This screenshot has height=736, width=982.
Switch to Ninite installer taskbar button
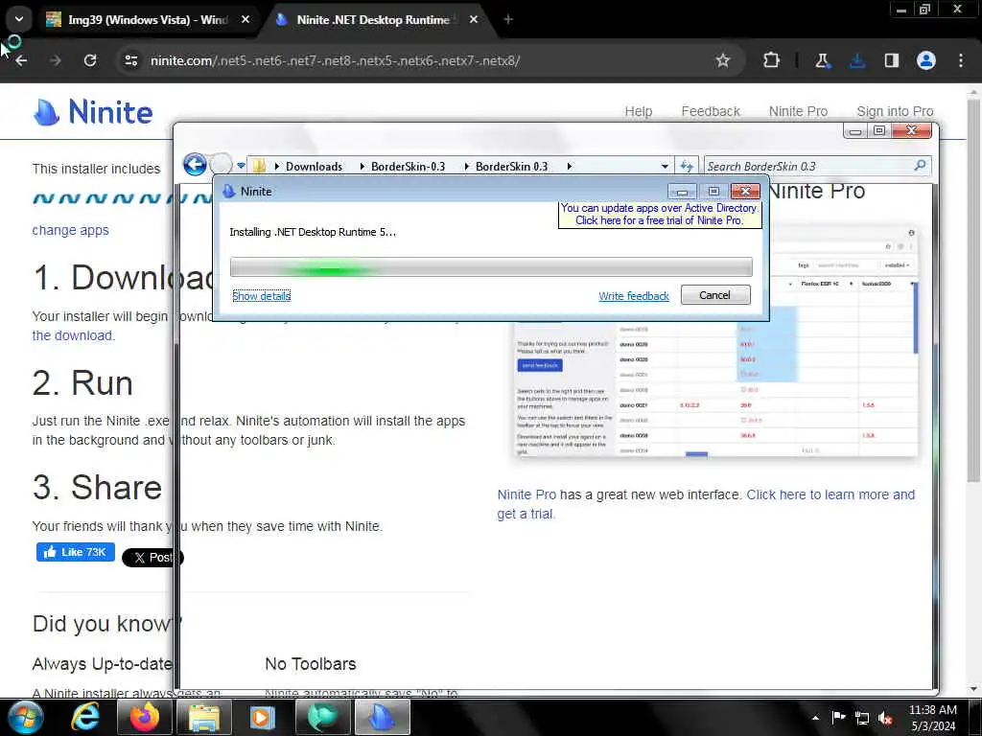click(x=382, y=717)
